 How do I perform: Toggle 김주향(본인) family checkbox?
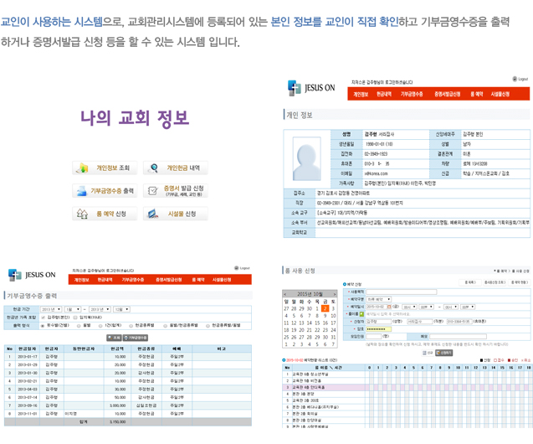click(x=44, y=318)
